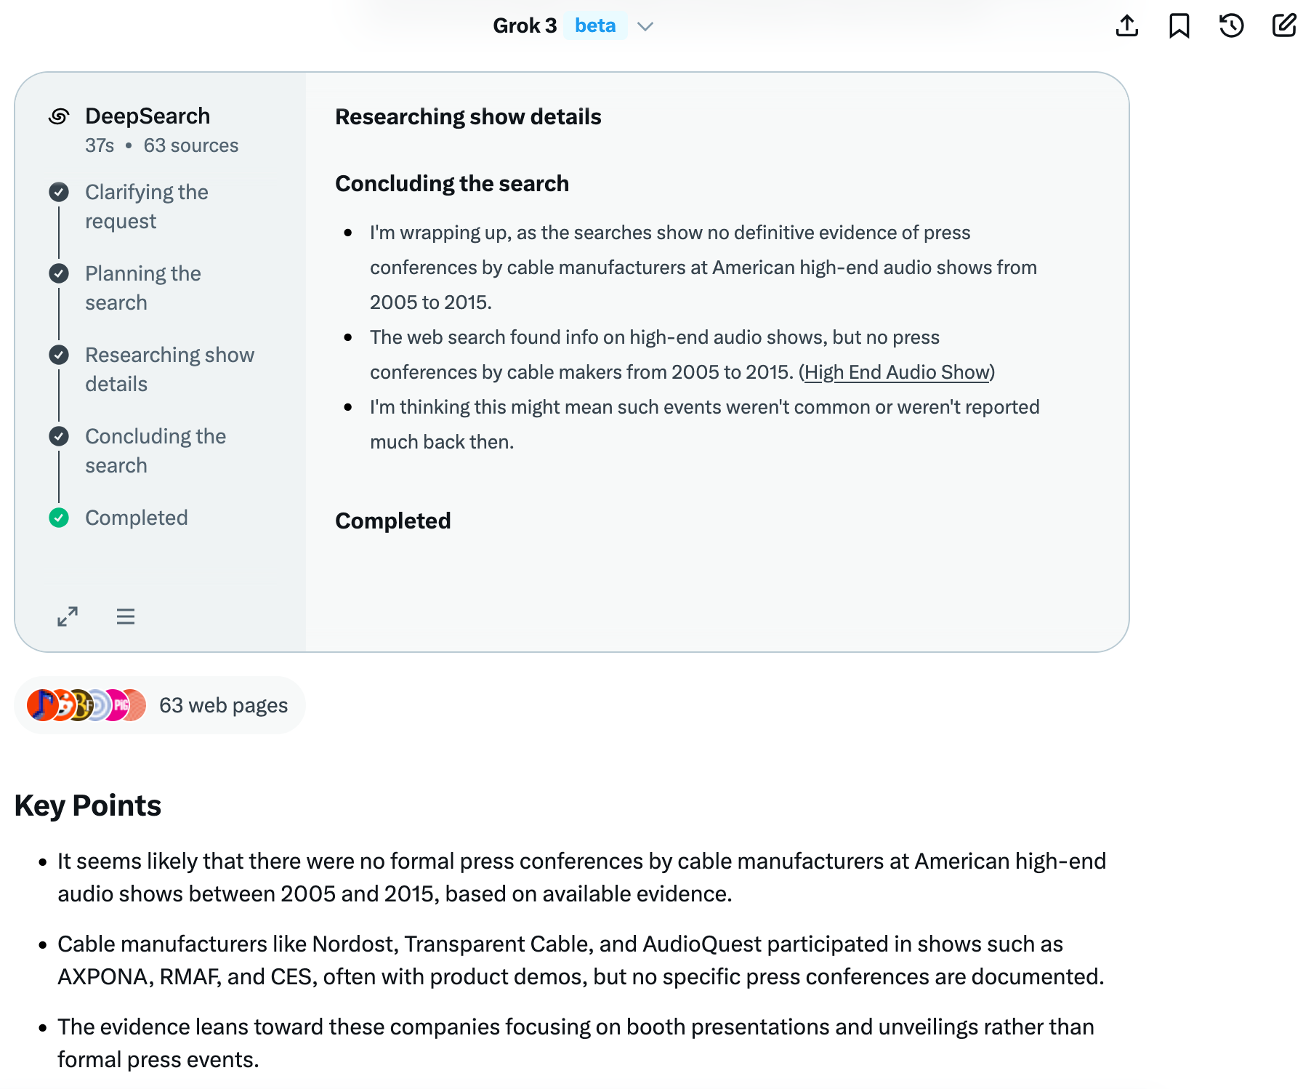The width and height of the screenshot is (1311, 1089).
Task: Open the 'High End Audio Show' link
Action: pos(897,372)
